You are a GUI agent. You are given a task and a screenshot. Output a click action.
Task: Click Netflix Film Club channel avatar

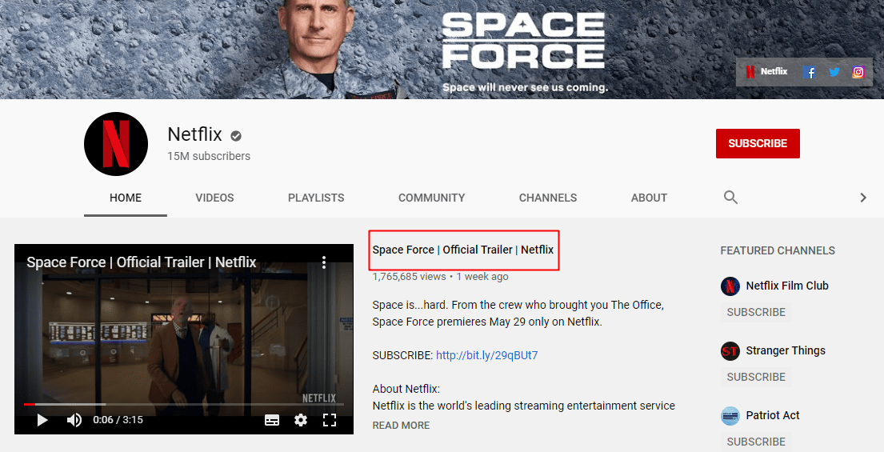tap(730, 286)
